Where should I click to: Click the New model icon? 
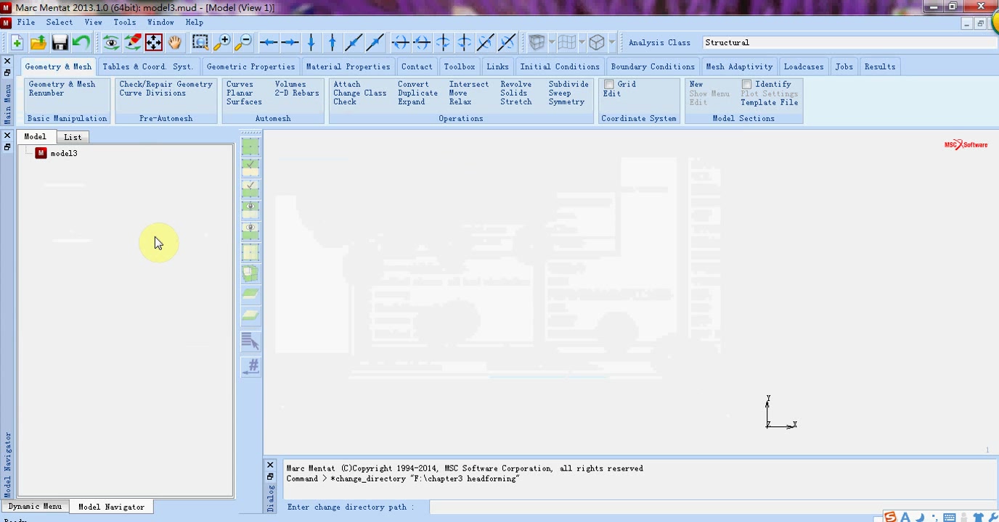[17, 43]
